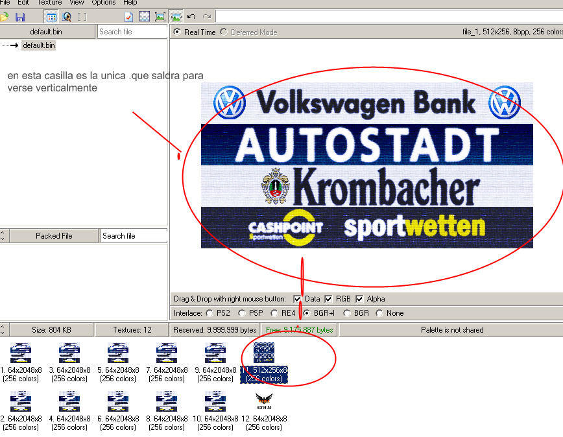The height and width of the screenshot is (437, 563).
Task: Open the Edit menu
Action: (23, 3)
